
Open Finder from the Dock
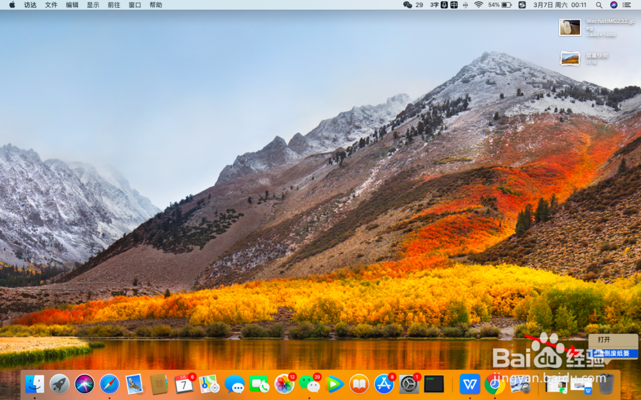pos(35,384)
